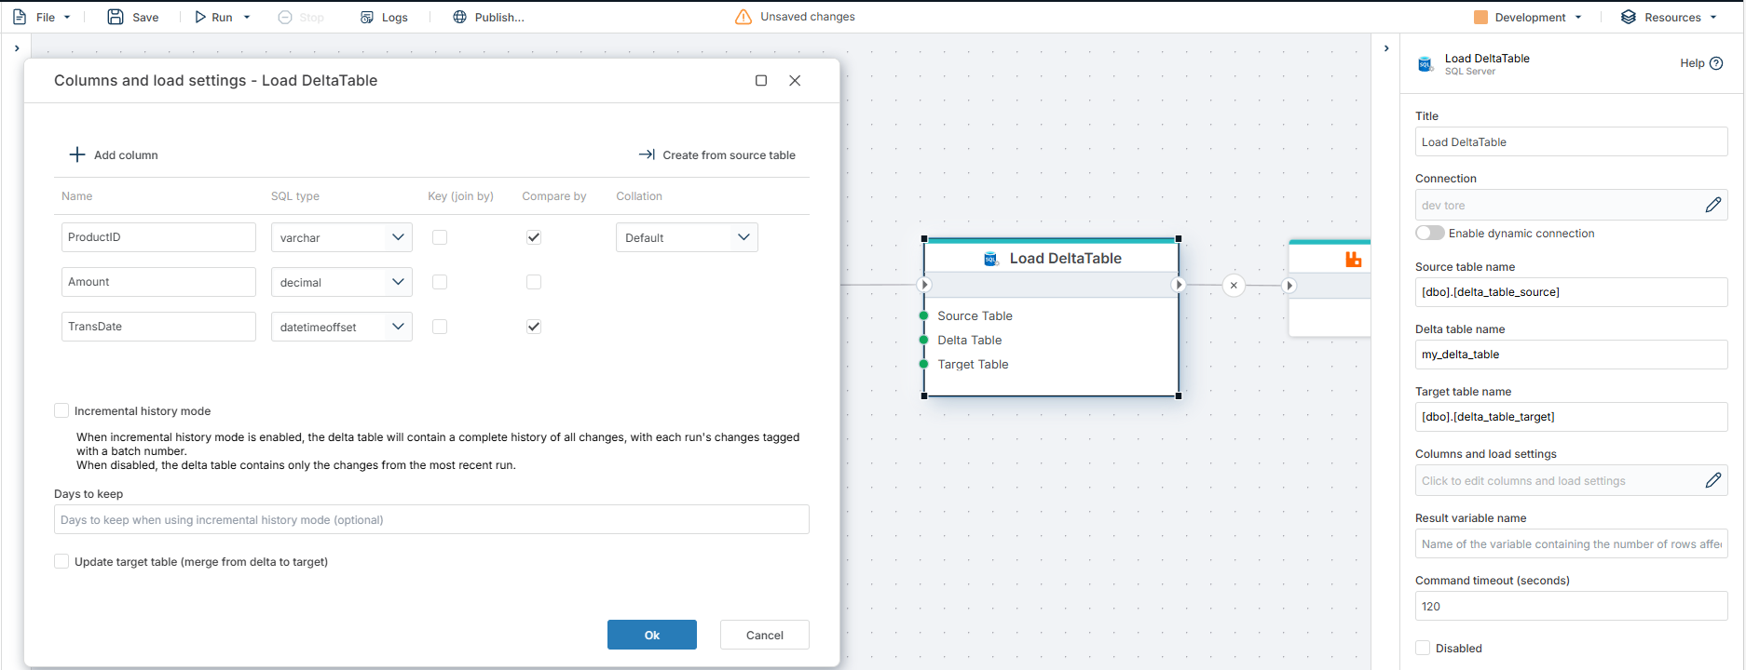This screenshot has width=1746, height=670.
Task: Edit the TransDate column name field
Action: 158,327
